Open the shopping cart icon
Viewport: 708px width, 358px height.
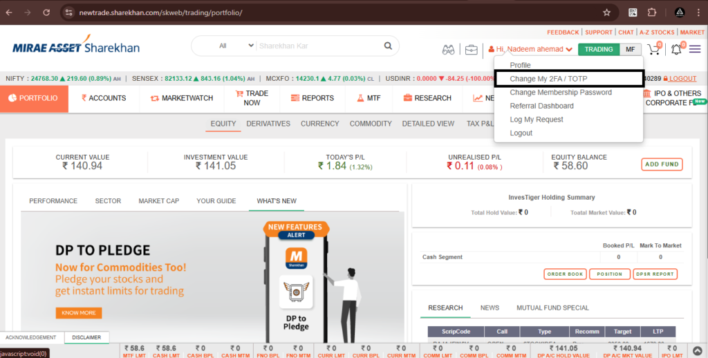coord(654,49)
